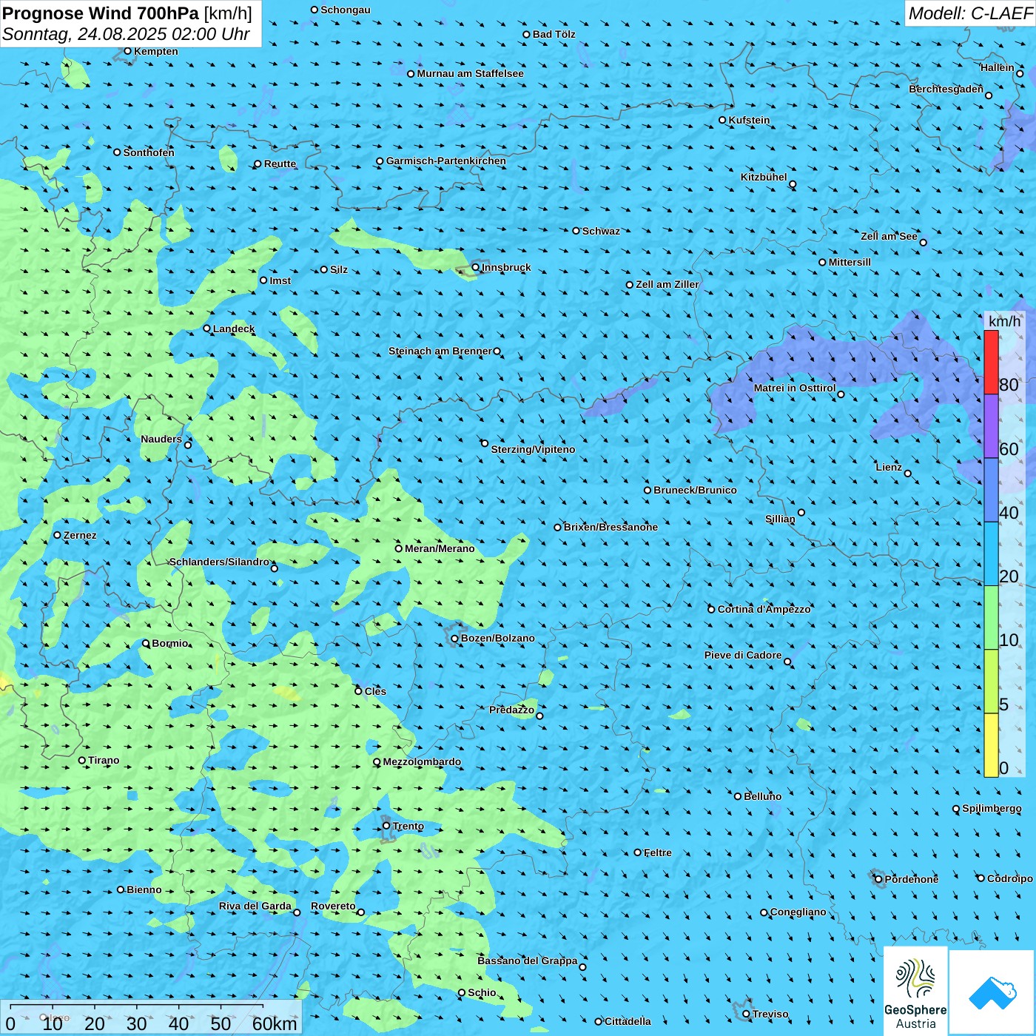Screen dimensions: 1036x1036
Task: Click the 'Reutte' label
Action: coord(280,164)
